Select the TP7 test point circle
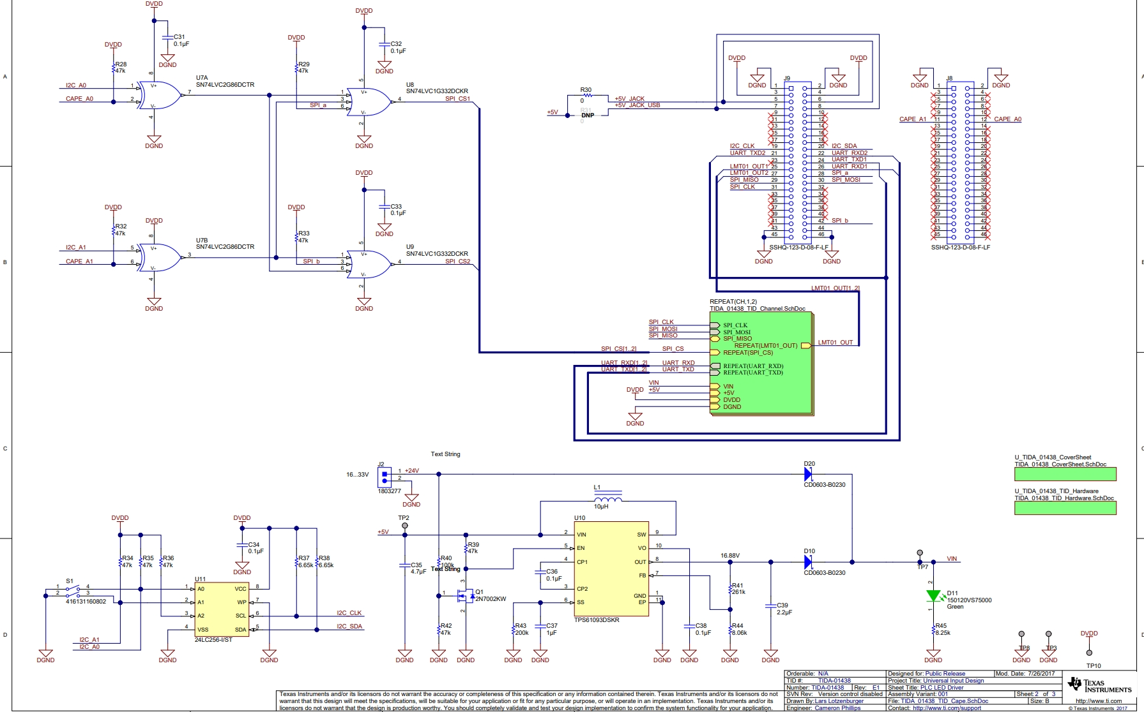This screenshot has height=712, width=1144. [920, 553]
